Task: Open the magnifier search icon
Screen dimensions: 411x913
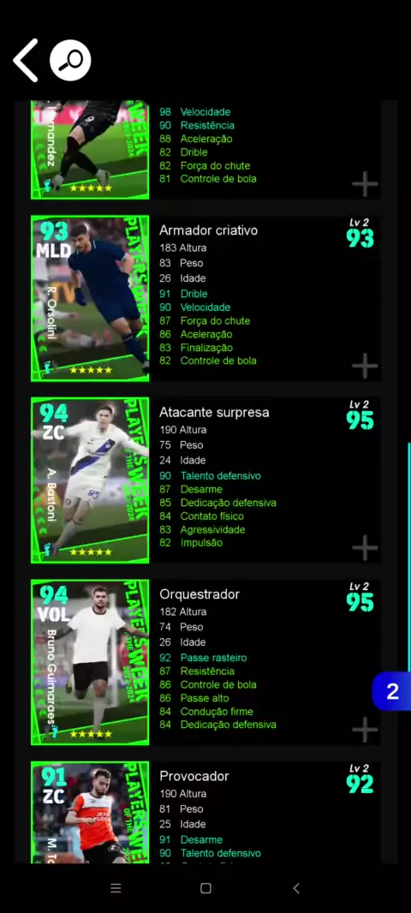Action: click(70, 60)
